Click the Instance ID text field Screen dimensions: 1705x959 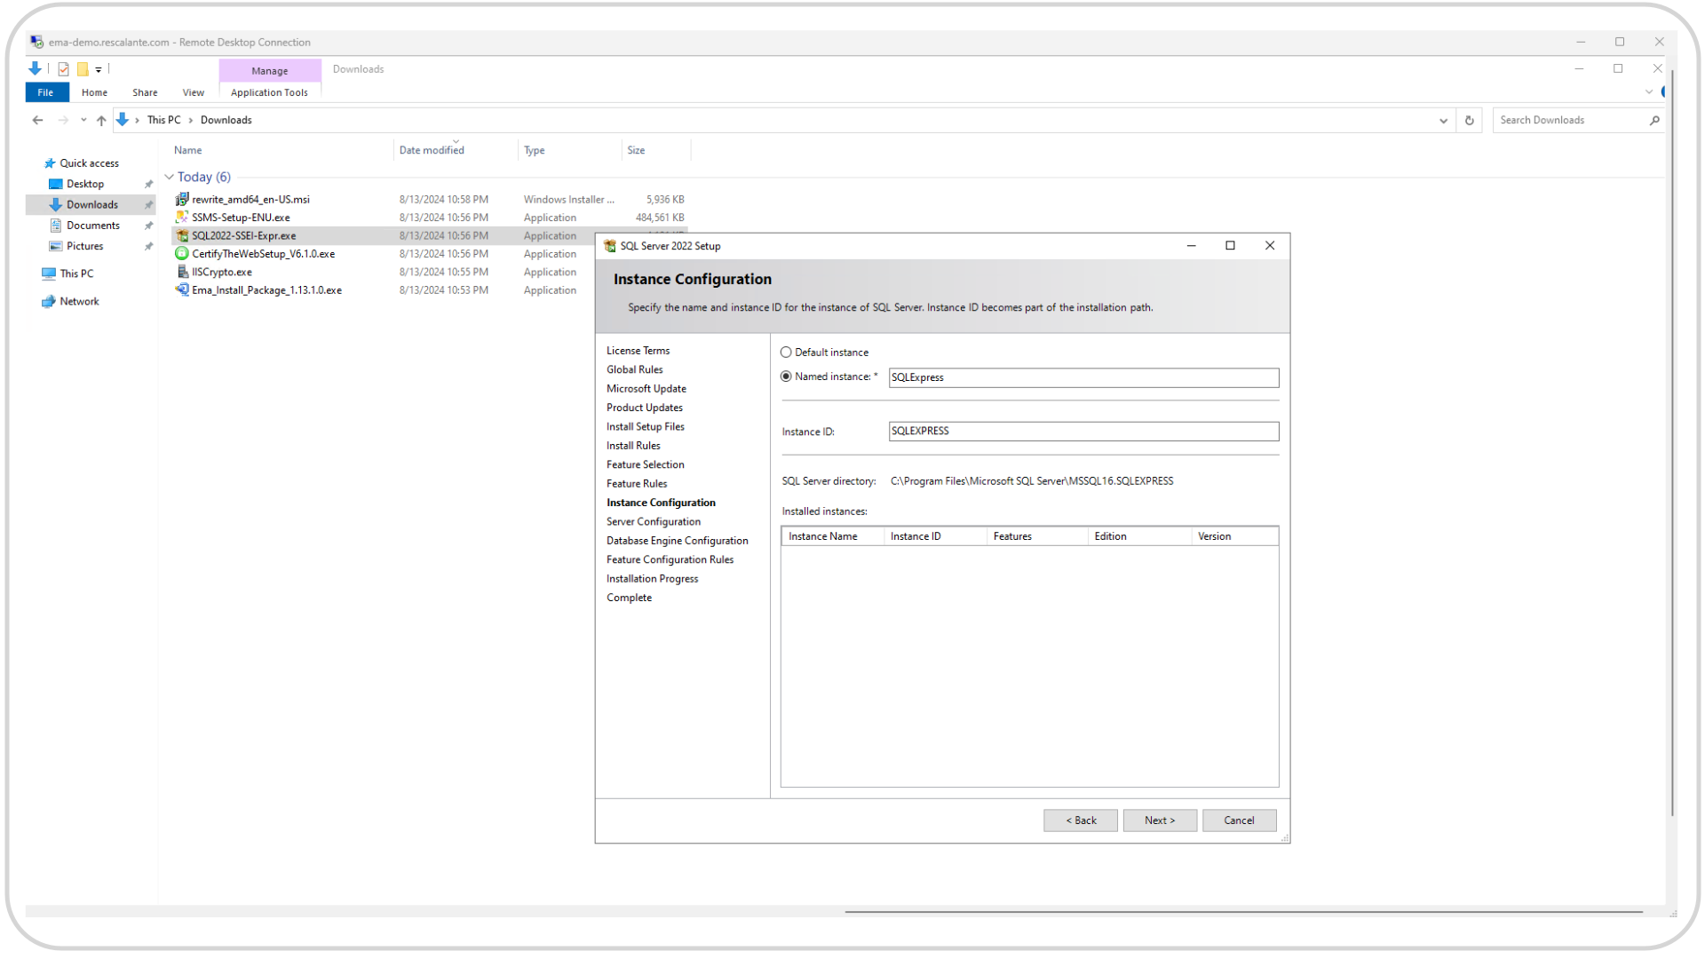coord(1083,431)
